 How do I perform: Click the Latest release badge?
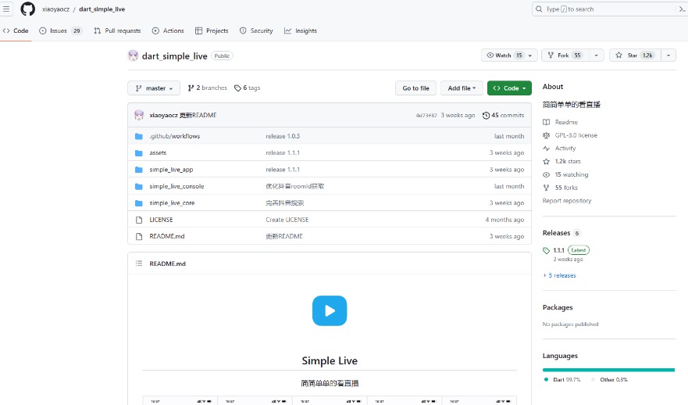point(579,250)
